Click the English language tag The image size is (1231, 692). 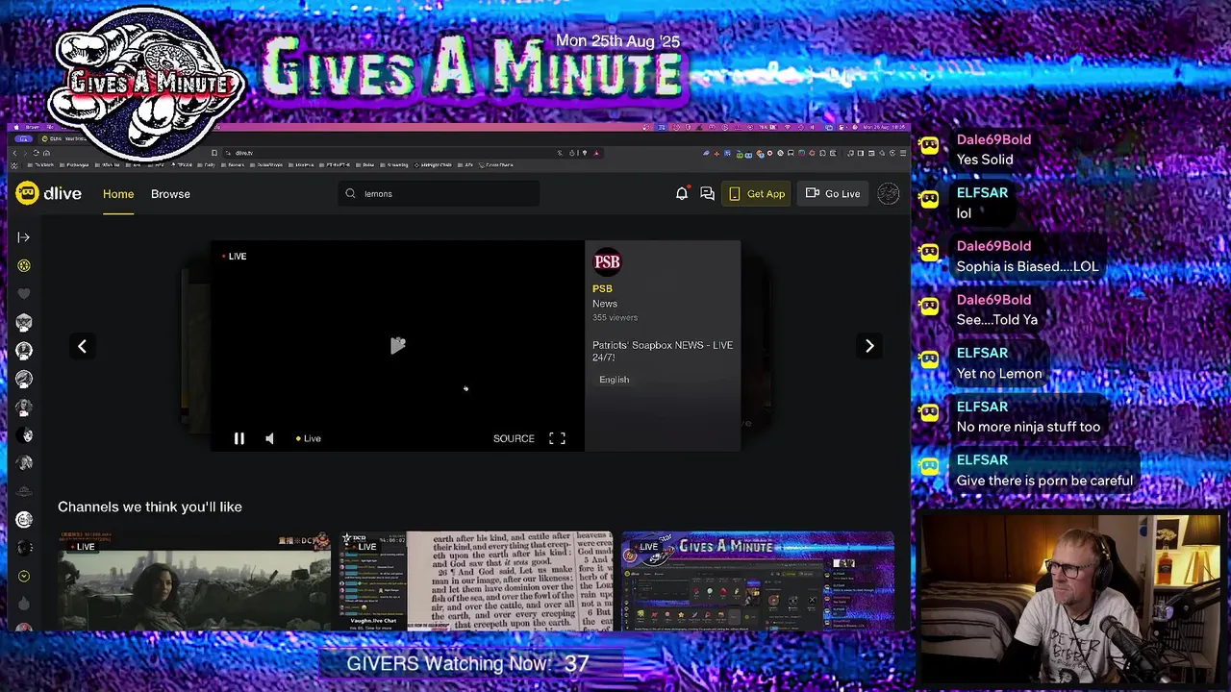[614, 380]
